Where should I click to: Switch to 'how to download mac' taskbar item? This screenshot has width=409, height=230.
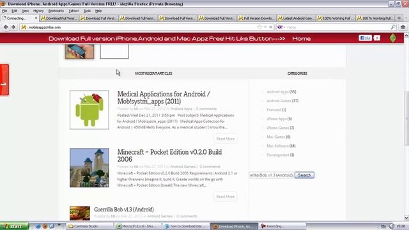(x=186, y=226)
